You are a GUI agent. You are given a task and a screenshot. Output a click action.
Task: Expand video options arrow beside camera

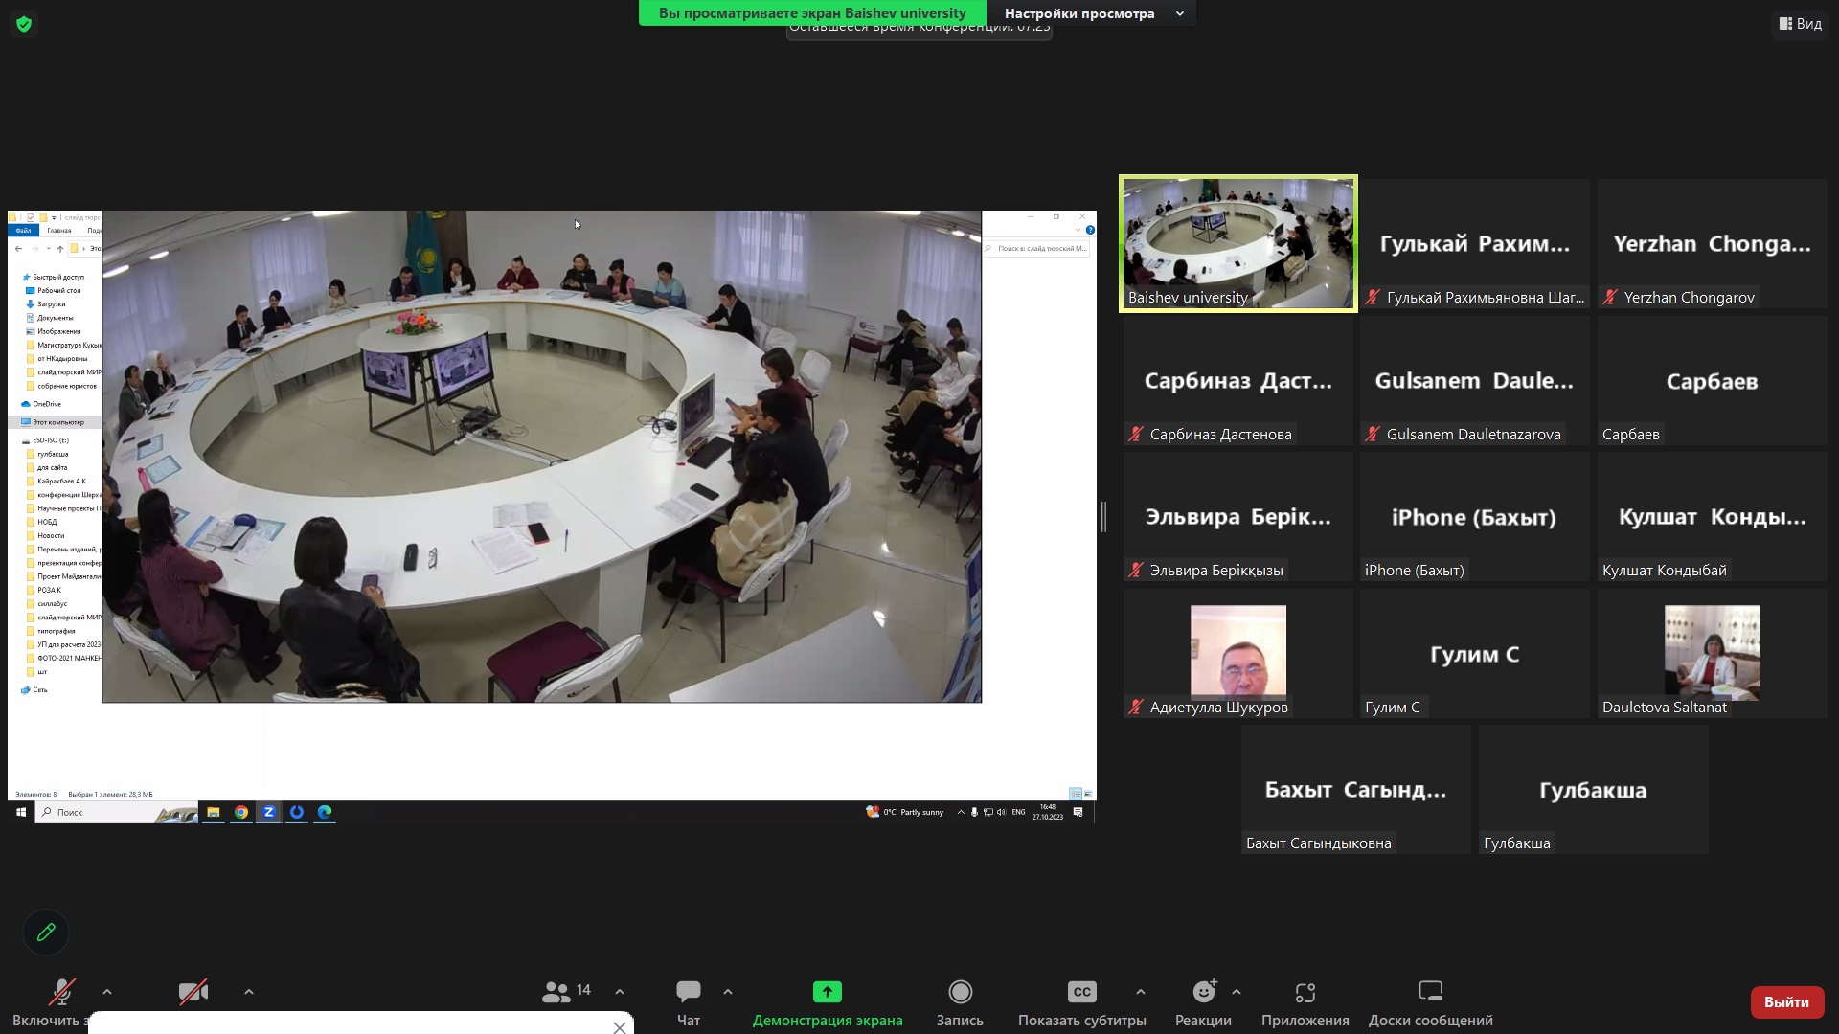(x=249, y=992)
